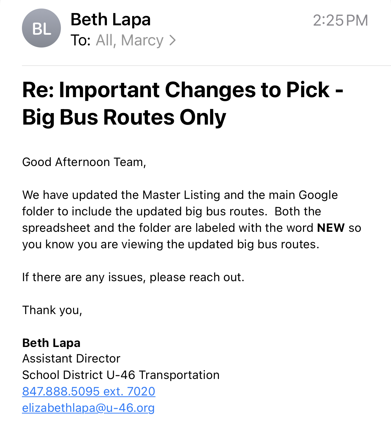Open the elizabethlapa@u-46.org email link

(x=88, y=408)
